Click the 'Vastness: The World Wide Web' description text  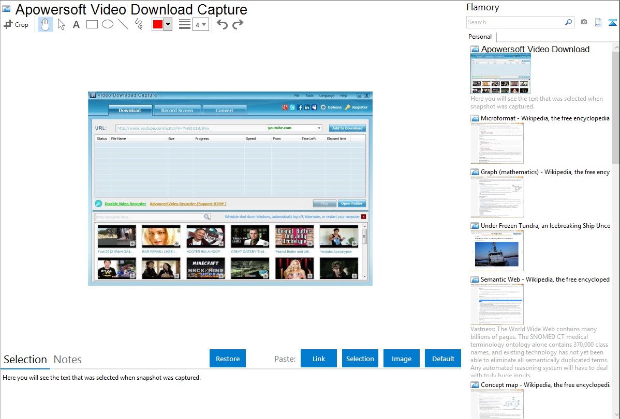[540, 352]
